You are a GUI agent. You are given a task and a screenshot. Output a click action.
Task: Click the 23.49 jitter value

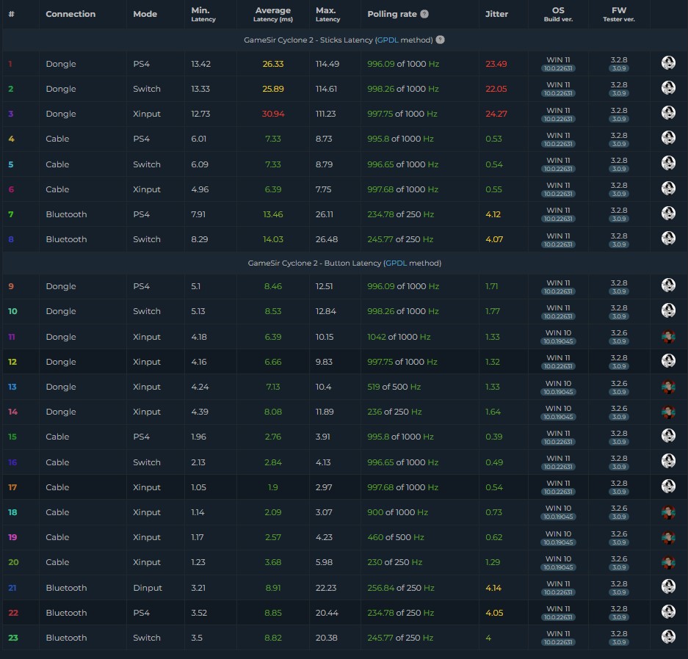[x=496, y=64]
